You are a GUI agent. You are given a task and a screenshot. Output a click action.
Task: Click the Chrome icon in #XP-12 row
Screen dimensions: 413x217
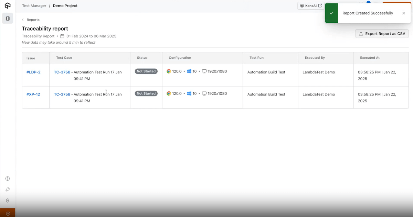(x=169, y=93)
